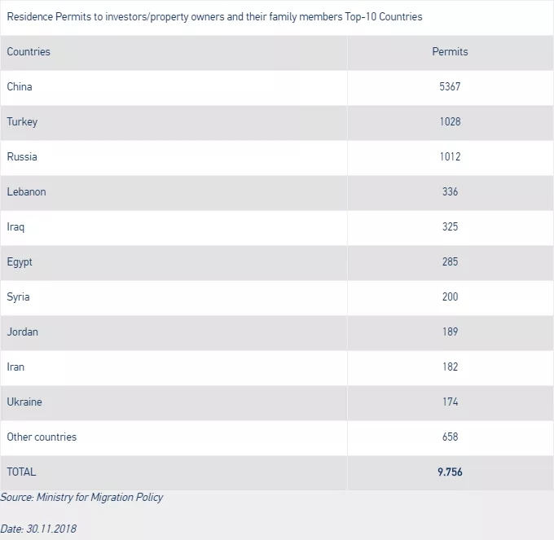
Task: Click the TOTAL row label
Action: click(x=21, y=472)
